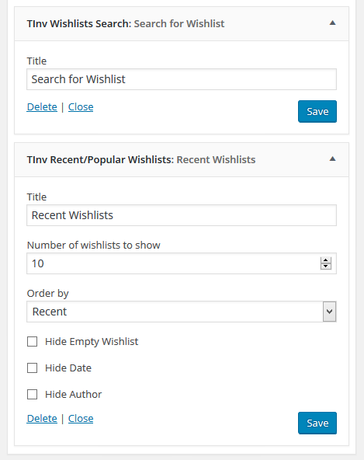Open the Order by dropdown showing Recent
This screenshot has width=364, height=460.
pos(182,312)
